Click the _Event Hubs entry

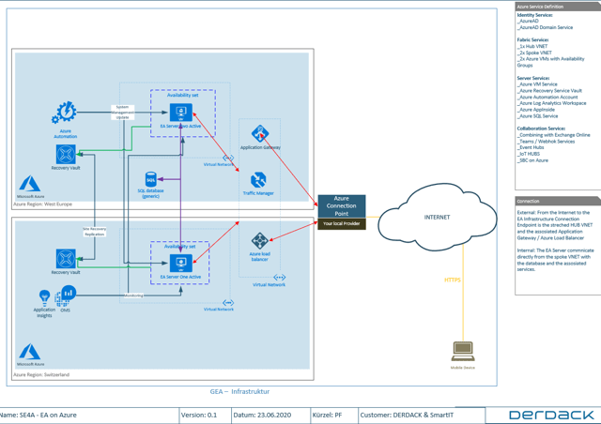[x=531, y=147]
